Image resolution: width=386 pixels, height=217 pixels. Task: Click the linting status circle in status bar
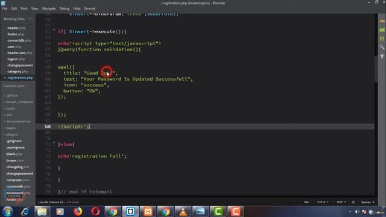click(353, 203)
